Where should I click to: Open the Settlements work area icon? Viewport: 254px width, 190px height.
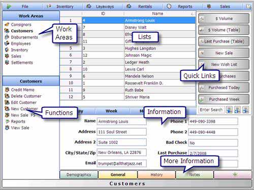pyautogui.click(x=7, y=62)
